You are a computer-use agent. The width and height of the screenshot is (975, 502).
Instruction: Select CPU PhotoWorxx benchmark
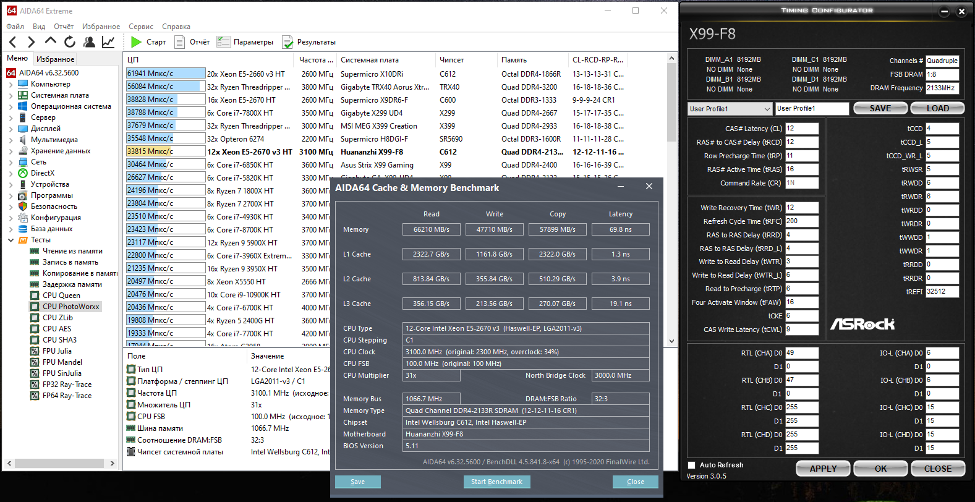[x=70, y=307]
